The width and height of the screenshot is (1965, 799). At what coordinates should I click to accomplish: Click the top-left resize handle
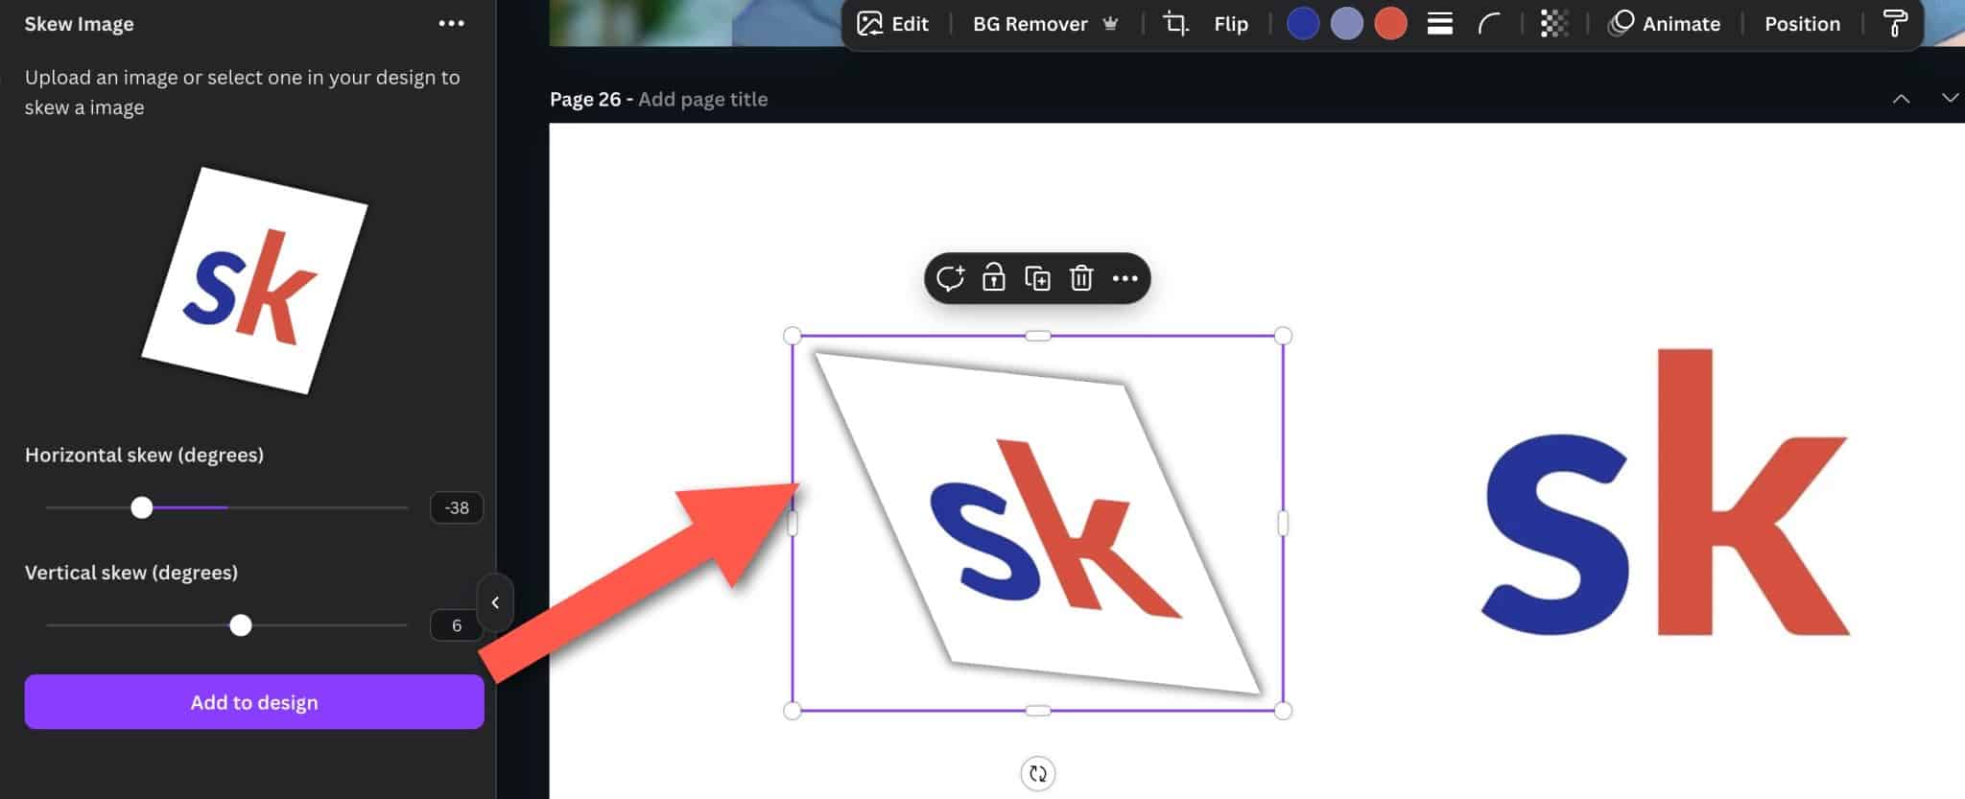coord(792,336)
